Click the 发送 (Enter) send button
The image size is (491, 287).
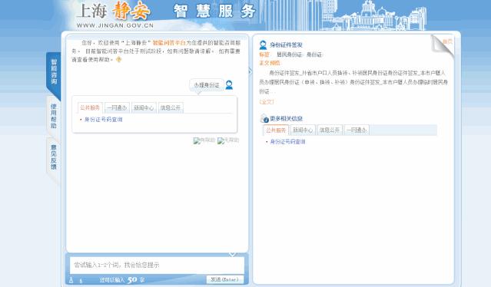pos(225,279)
